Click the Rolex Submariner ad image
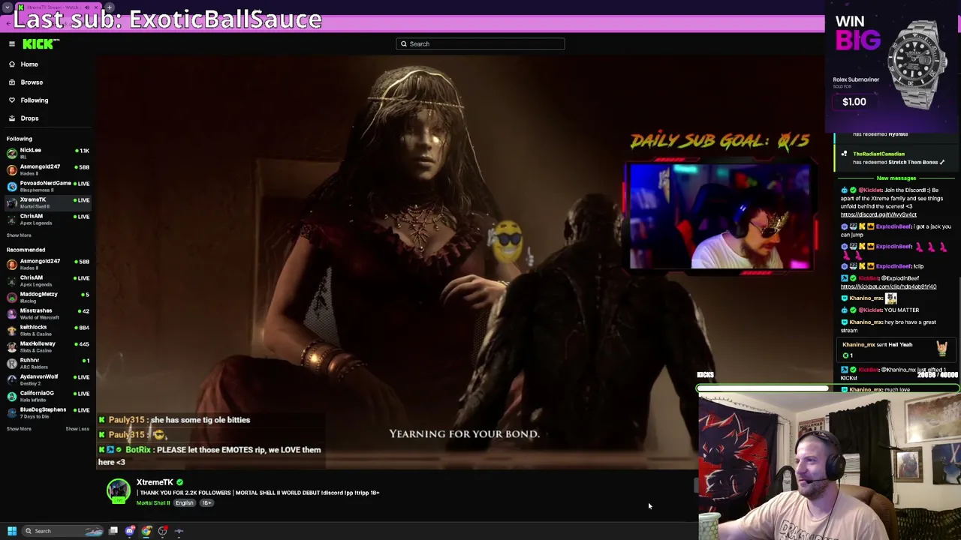This screenshot has height=540, width=961. click(x=917, y=64)
